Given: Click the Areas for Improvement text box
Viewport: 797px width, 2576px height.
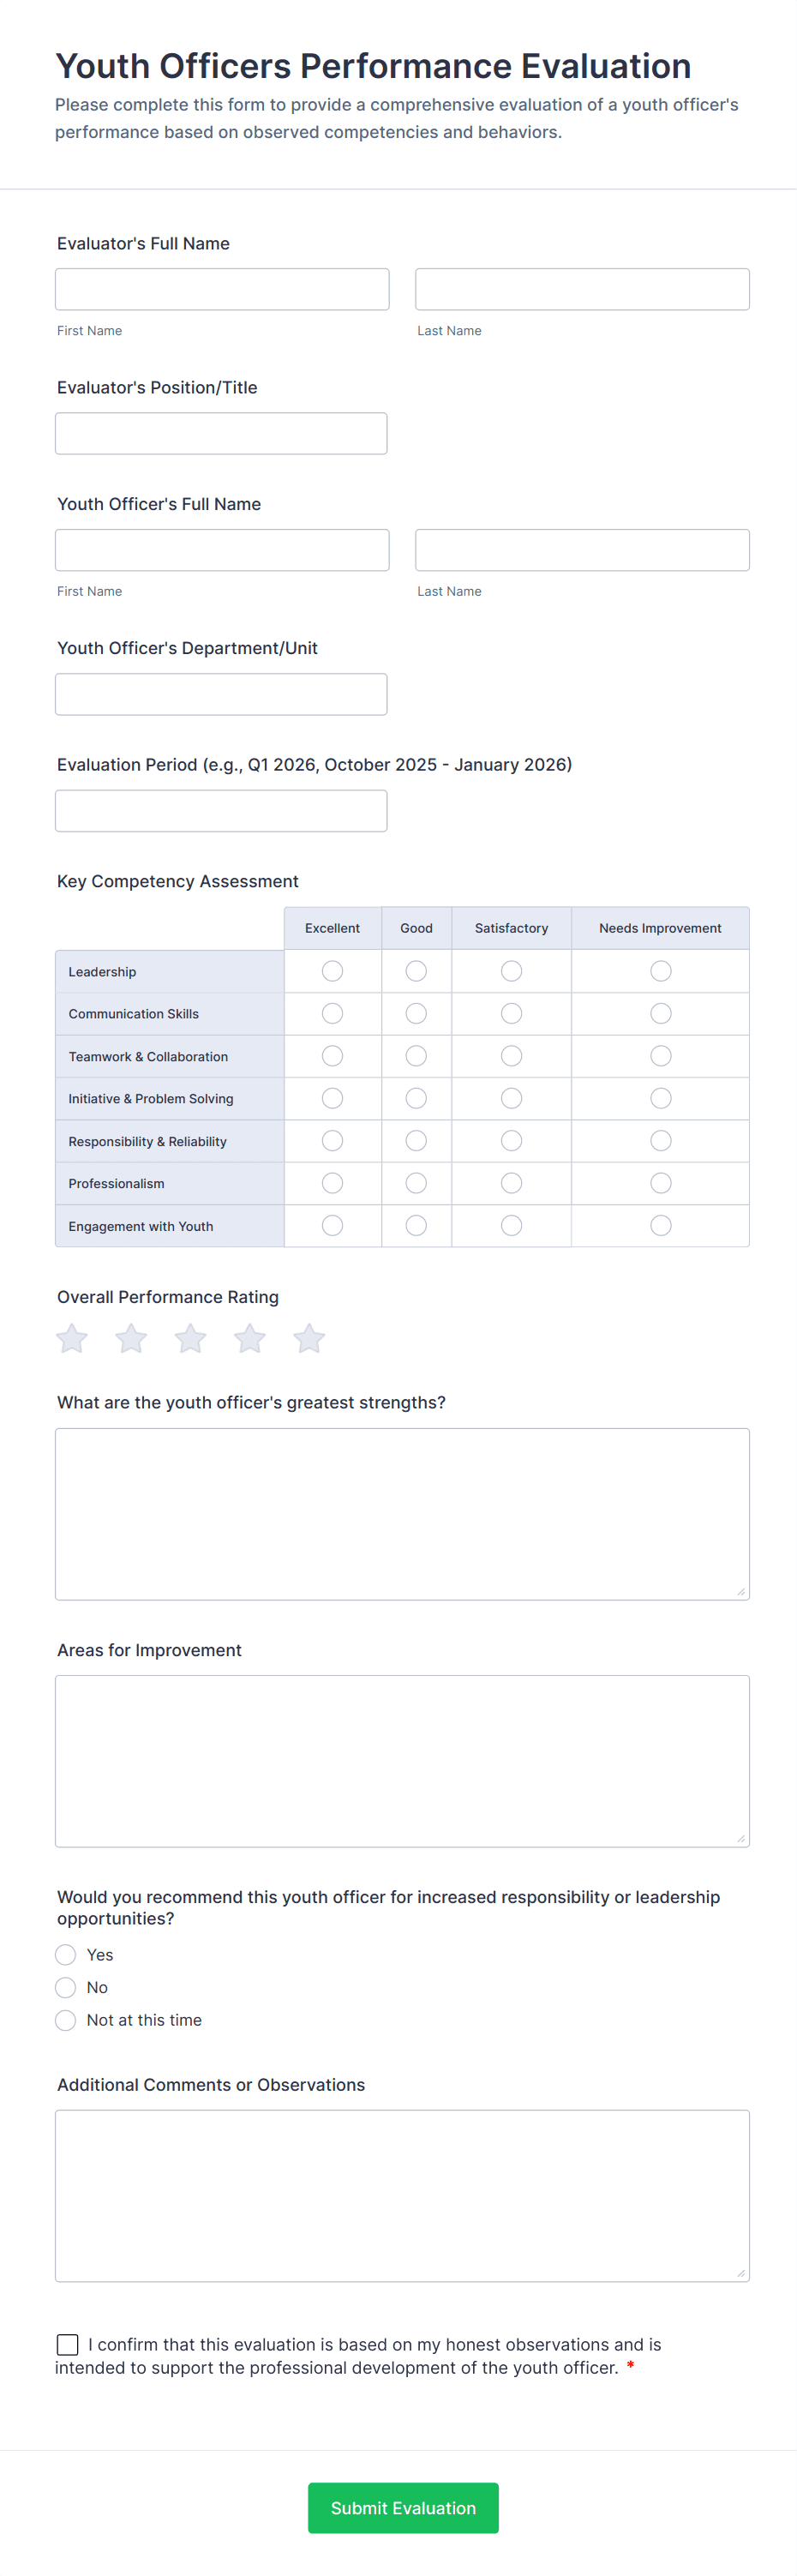Looking at the screenshot, I should click(x=401, y=1761).
